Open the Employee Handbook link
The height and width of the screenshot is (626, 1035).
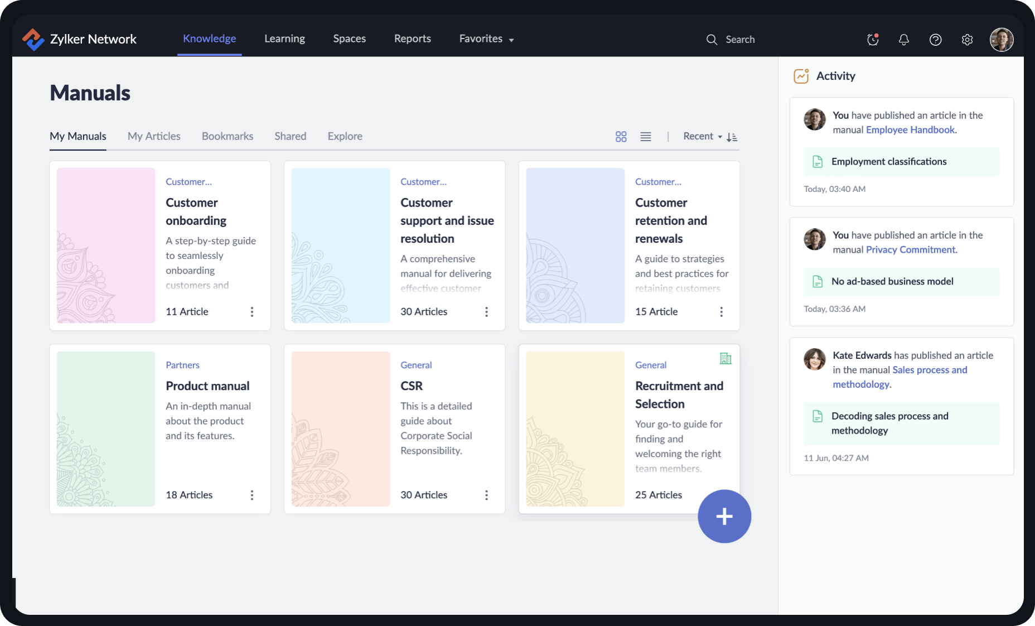point(911,130)
